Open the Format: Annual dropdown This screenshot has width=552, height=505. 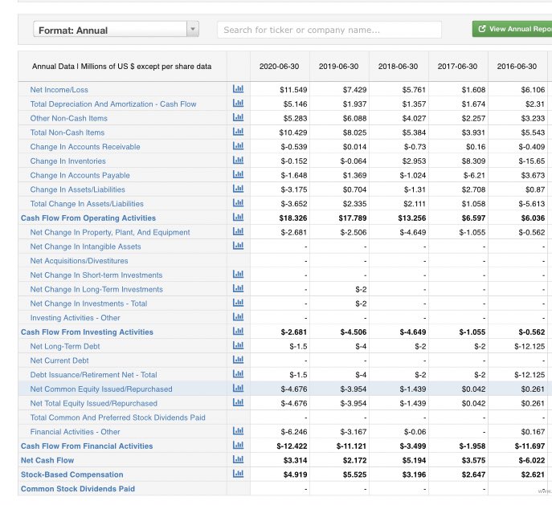coord(117,29)
